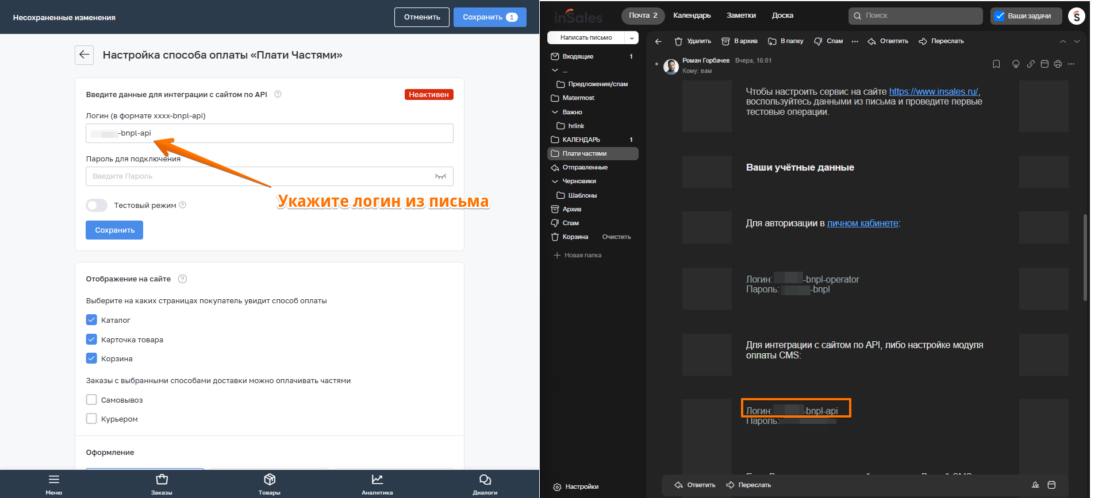Uncheck the Каталог checkbox
1102x498 pixels.
click(91, 320)
